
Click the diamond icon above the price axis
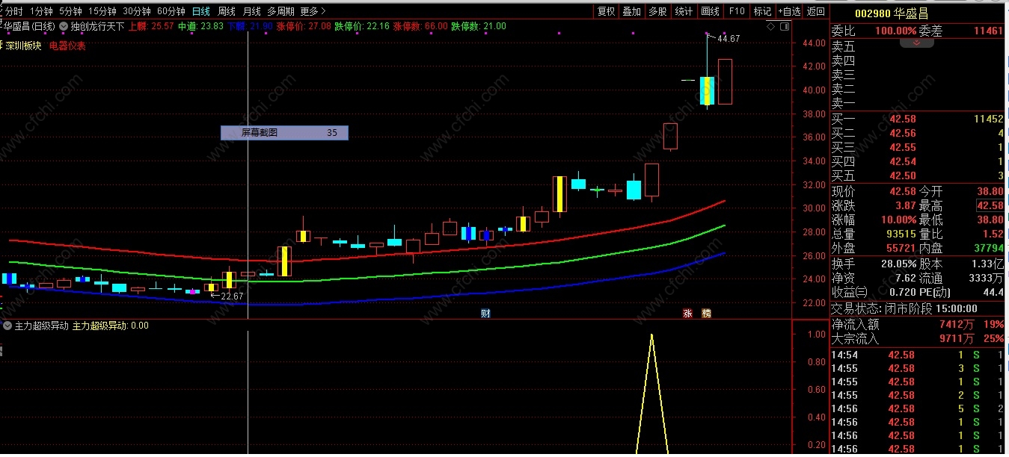coord(771,27)
